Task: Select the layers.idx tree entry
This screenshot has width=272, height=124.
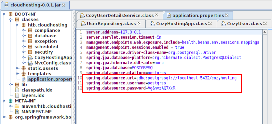Action: 33,95
